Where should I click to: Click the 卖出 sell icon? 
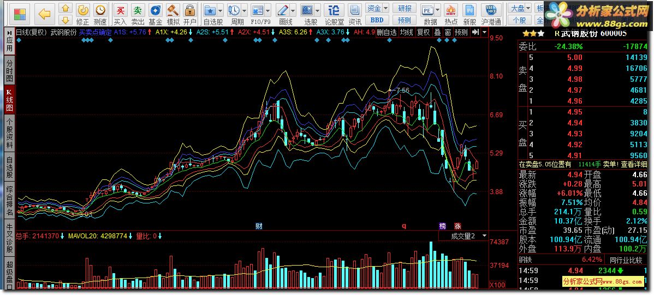138,15
